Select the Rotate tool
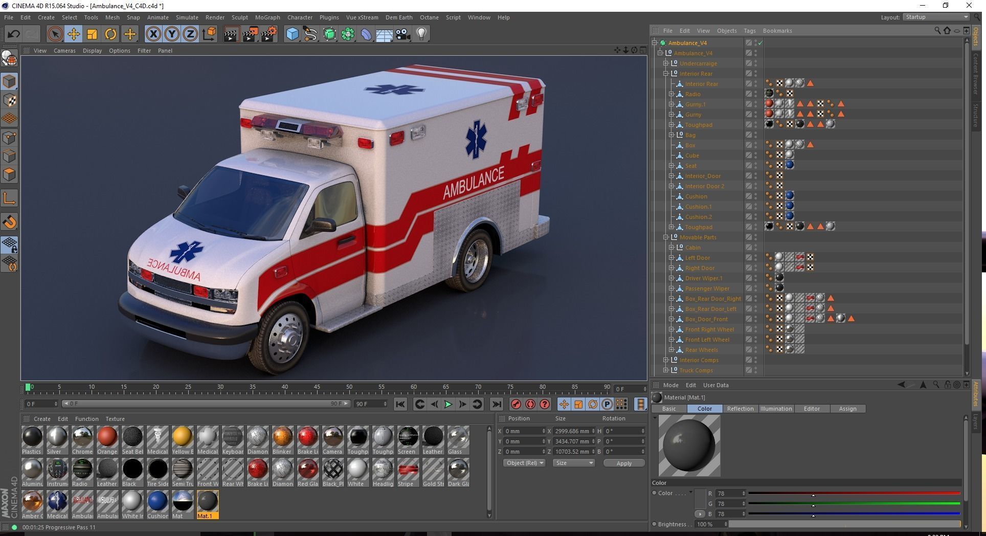This screenshot has height=536, width=986. click(x=110, y=34)
